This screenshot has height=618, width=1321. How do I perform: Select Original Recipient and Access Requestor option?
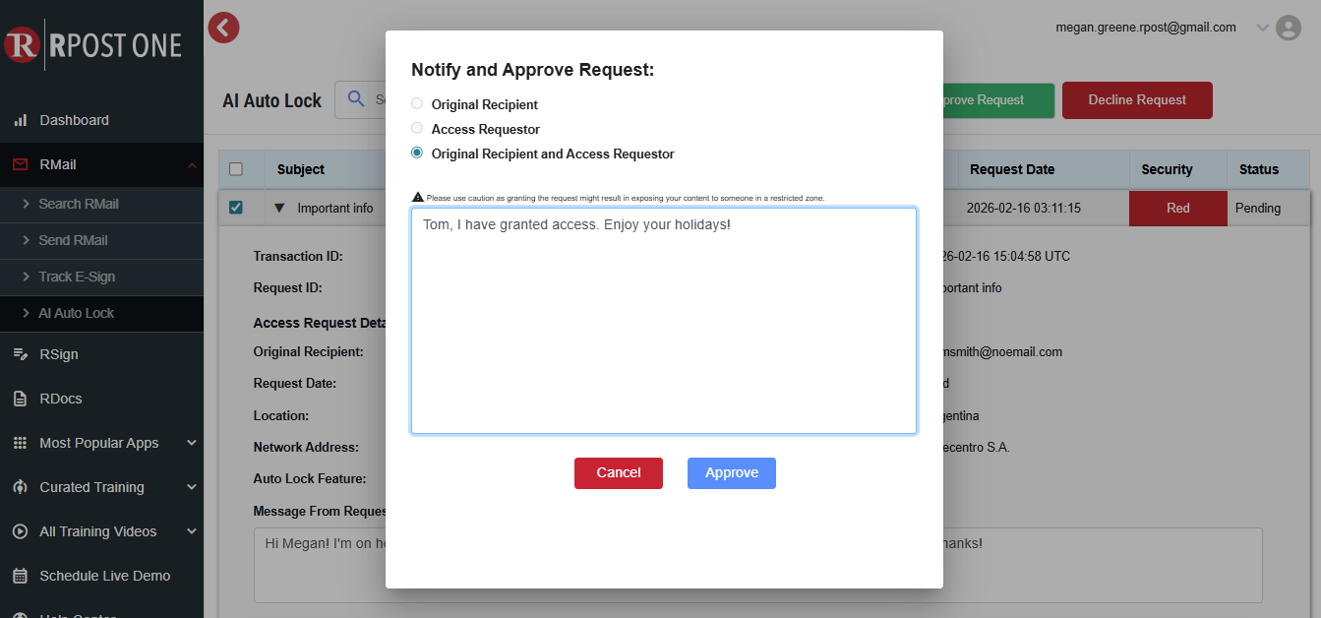pyautogui.click(x=417, y=154)
